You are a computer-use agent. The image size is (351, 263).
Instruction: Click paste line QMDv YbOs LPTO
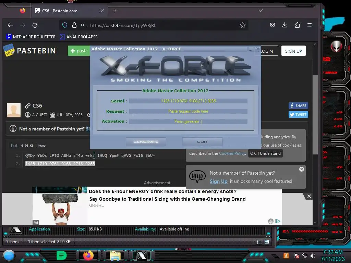(x=90, y=155)
